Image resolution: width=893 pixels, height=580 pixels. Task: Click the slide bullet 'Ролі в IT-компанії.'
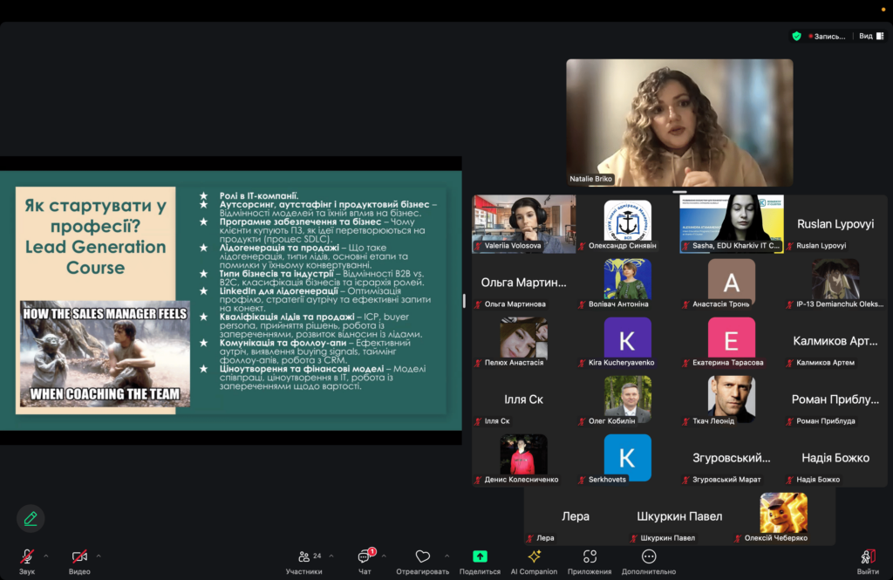(x=259, y=195)
